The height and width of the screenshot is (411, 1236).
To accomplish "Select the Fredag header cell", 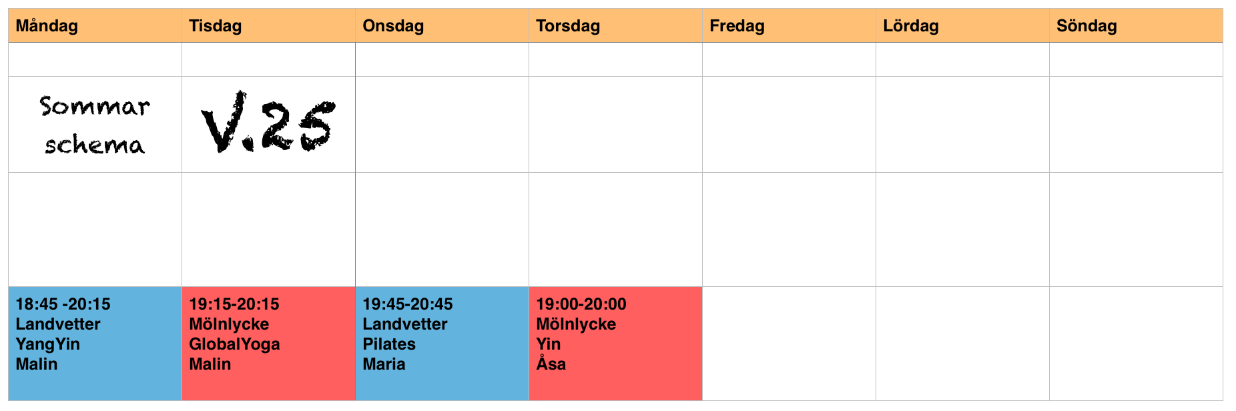I will [x=789, y=25].
